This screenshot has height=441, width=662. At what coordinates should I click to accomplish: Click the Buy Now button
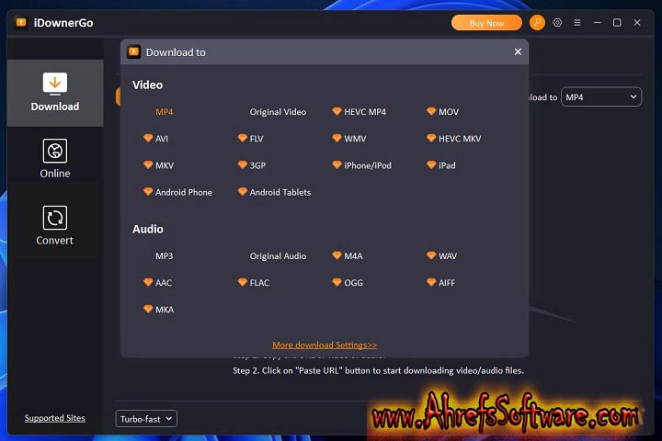click(486, 23)
